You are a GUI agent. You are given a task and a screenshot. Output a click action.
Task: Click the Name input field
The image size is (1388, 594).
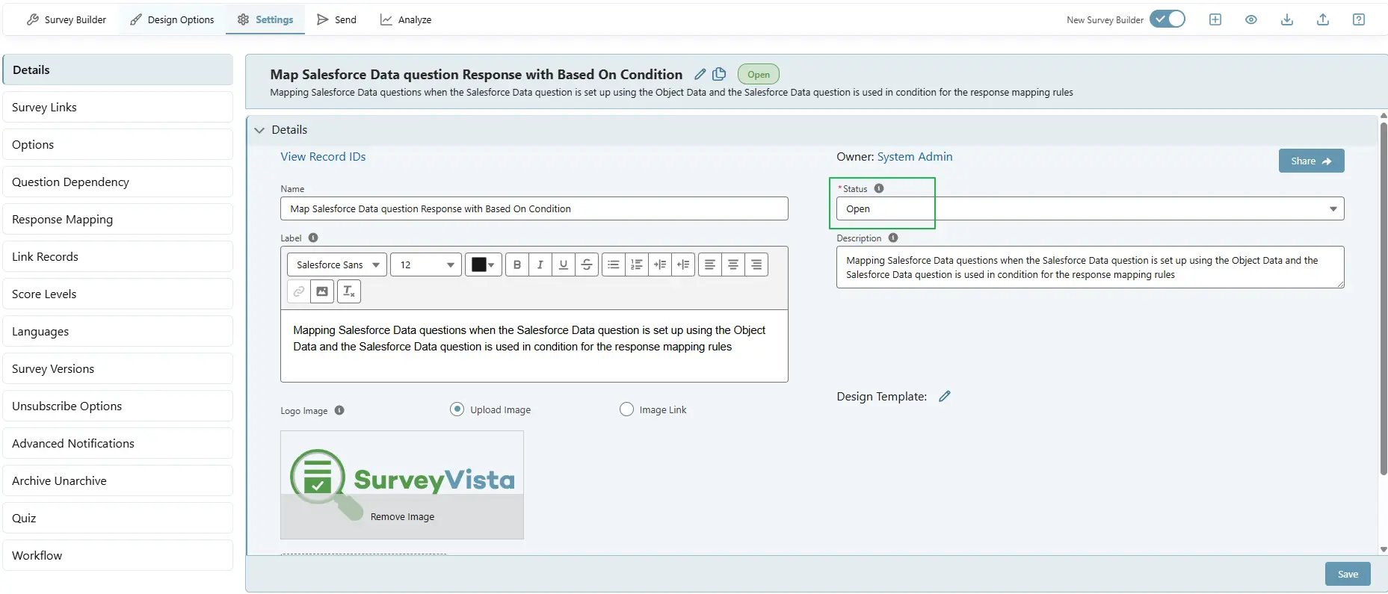(534, 208)
